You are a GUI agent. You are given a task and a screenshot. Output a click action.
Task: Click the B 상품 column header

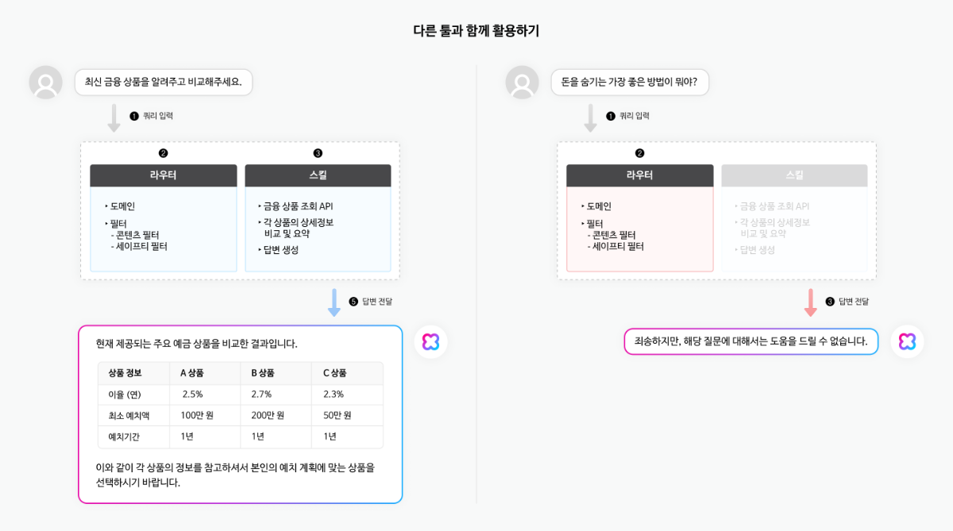point(263,373)
